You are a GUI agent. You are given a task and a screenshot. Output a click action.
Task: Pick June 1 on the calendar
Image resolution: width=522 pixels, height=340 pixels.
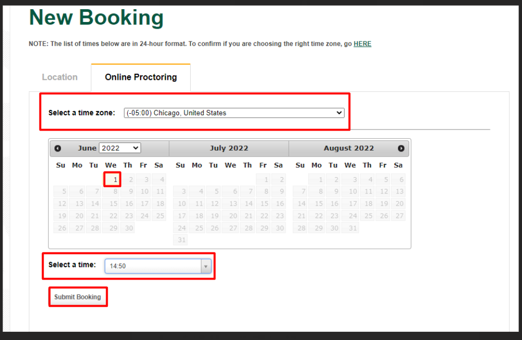click(112, 179)
